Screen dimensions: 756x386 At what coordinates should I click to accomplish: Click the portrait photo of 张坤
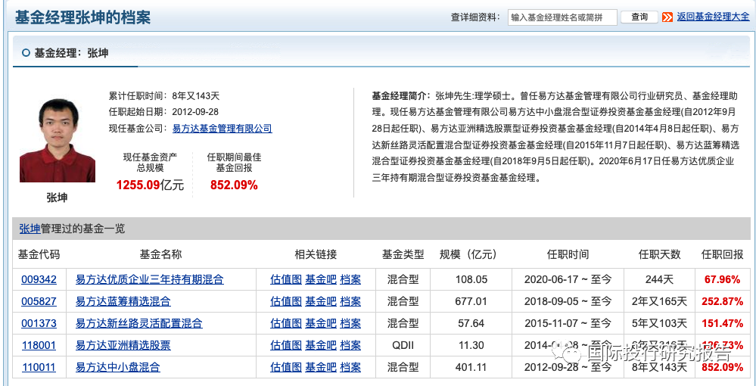[x=58, y=141]
